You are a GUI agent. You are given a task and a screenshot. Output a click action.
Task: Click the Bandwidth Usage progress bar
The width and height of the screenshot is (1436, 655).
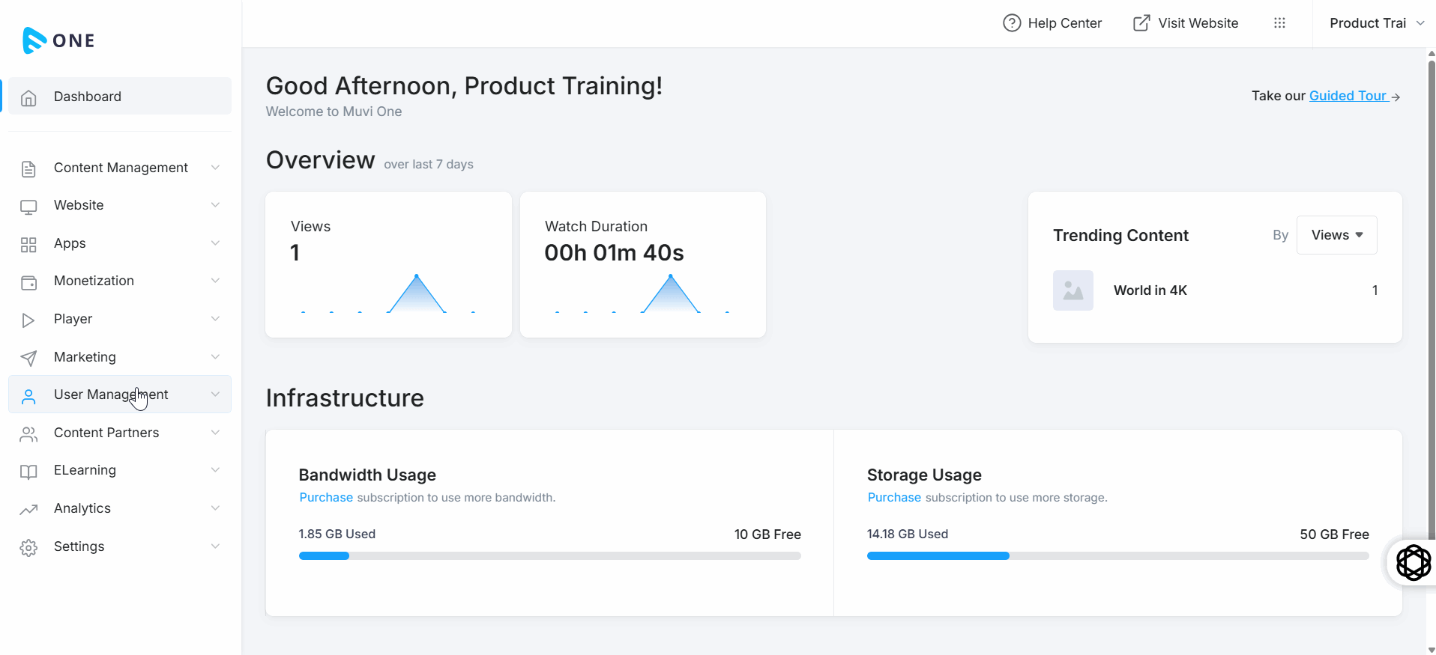(x=550, y=556)
